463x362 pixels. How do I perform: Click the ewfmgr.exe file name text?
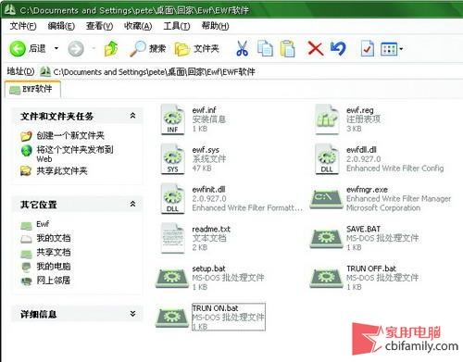click(367, 189)
